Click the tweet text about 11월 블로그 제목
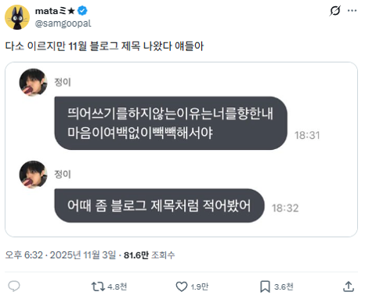This screenshot has height=299, width=365. (104, 46)
